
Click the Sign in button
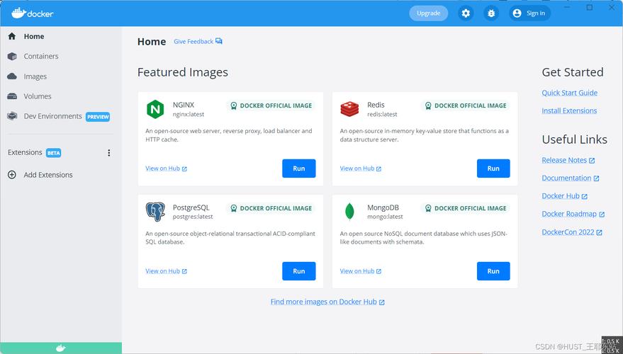tap(529, 13)
